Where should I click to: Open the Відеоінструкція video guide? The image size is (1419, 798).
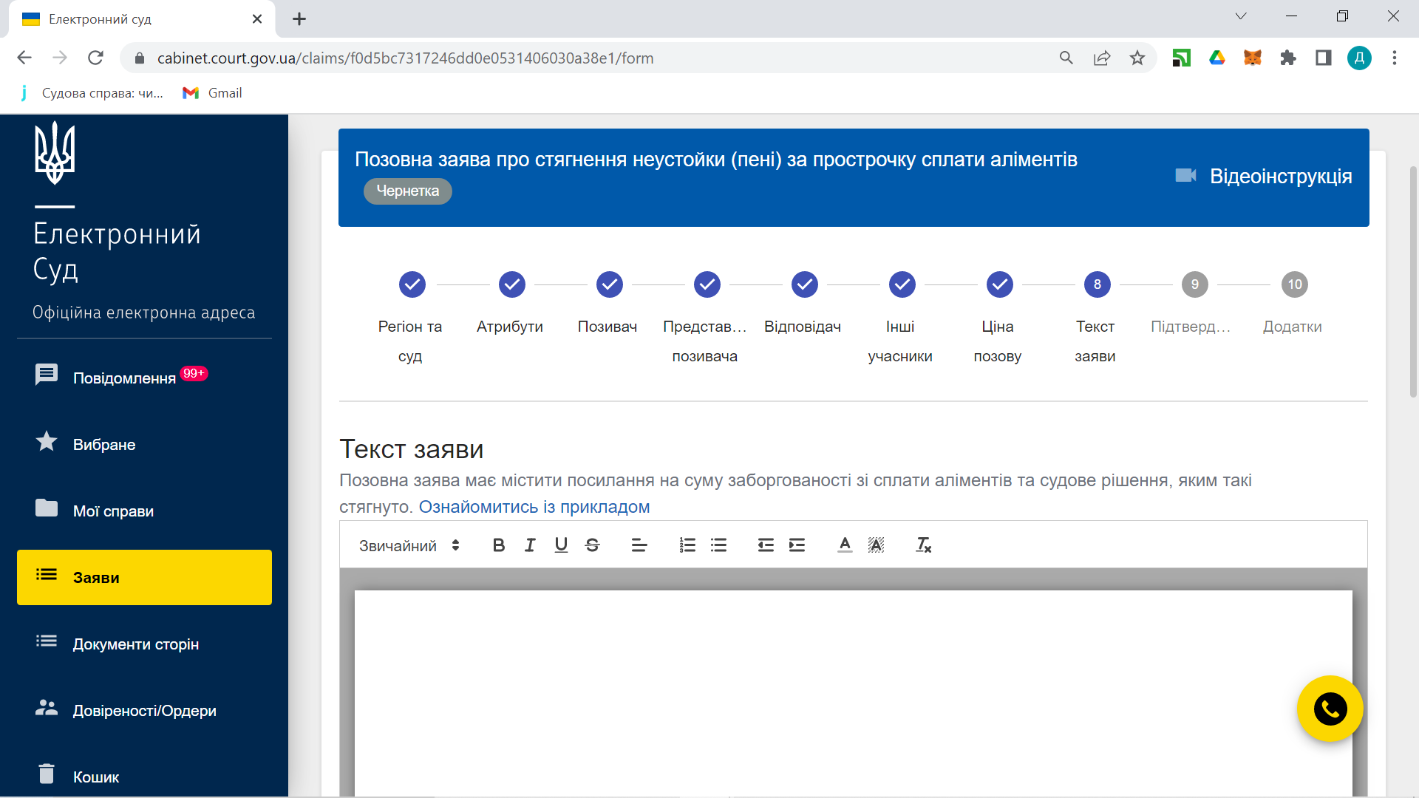click(x=1265, y=176)
